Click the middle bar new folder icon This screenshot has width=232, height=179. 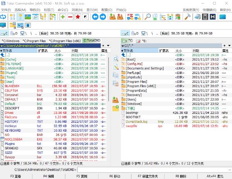pos(116,108)
